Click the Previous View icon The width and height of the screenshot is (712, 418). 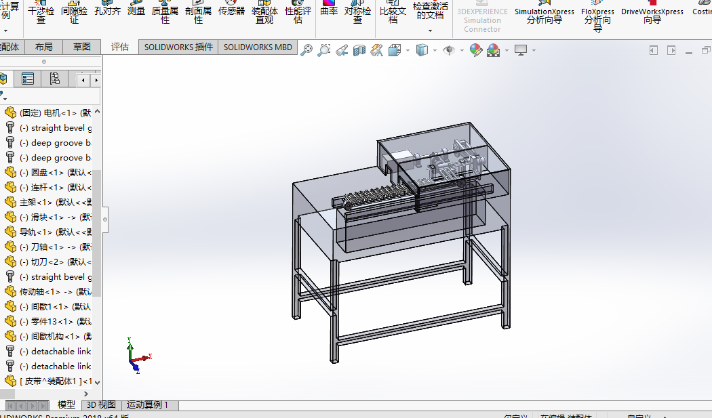[342, 50]
